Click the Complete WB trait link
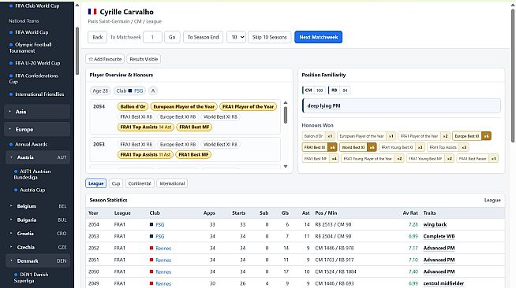 pyautogui.click(x=439, y=237)
